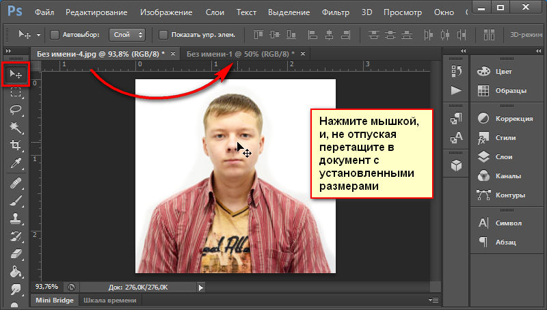Enable Показать упр. элем. checkbox

tap(163, 35)
